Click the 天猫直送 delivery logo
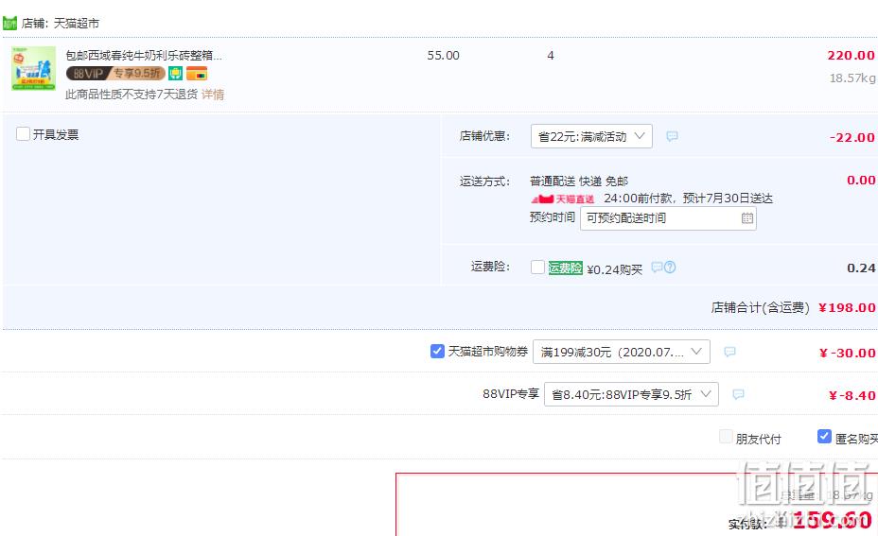This screenshot has height=536, width=878. pyautogui.click(x=563, y=199)
